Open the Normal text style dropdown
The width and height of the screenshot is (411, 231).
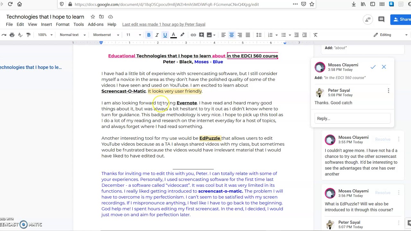[x=73, y=35]
